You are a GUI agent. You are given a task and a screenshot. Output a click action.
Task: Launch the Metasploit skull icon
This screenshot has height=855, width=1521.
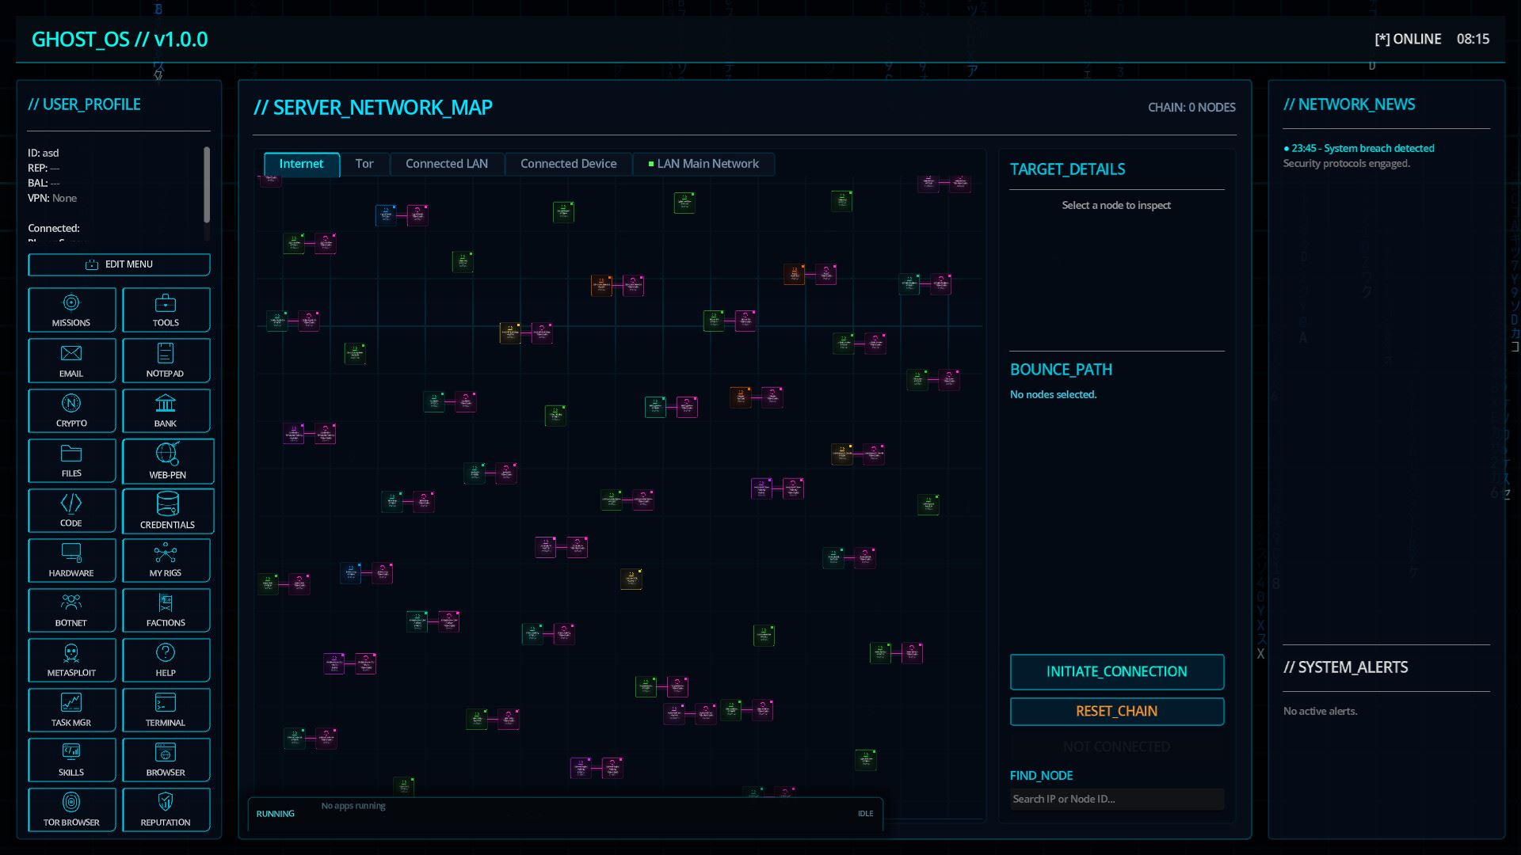[71, 659]
